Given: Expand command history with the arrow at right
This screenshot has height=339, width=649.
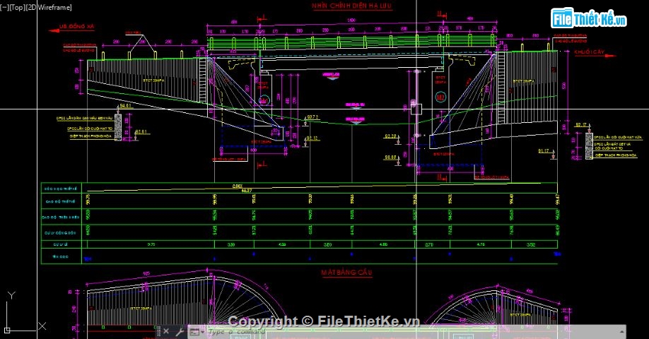Looking at the screenshot, I should [x=621, y=331].
